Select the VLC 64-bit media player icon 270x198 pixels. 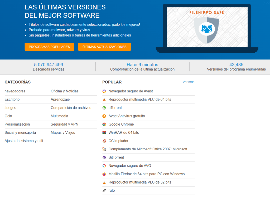point(104,99)
